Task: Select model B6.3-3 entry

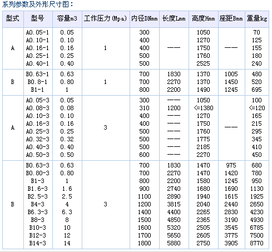Action: [x=38, y=212]
